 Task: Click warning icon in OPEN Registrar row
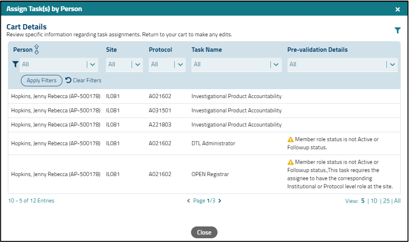point(290,162)
